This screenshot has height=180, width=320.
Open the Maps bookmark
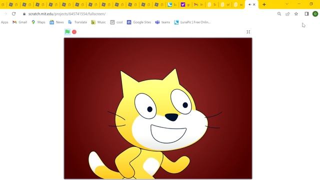click(x=38, y=22)
